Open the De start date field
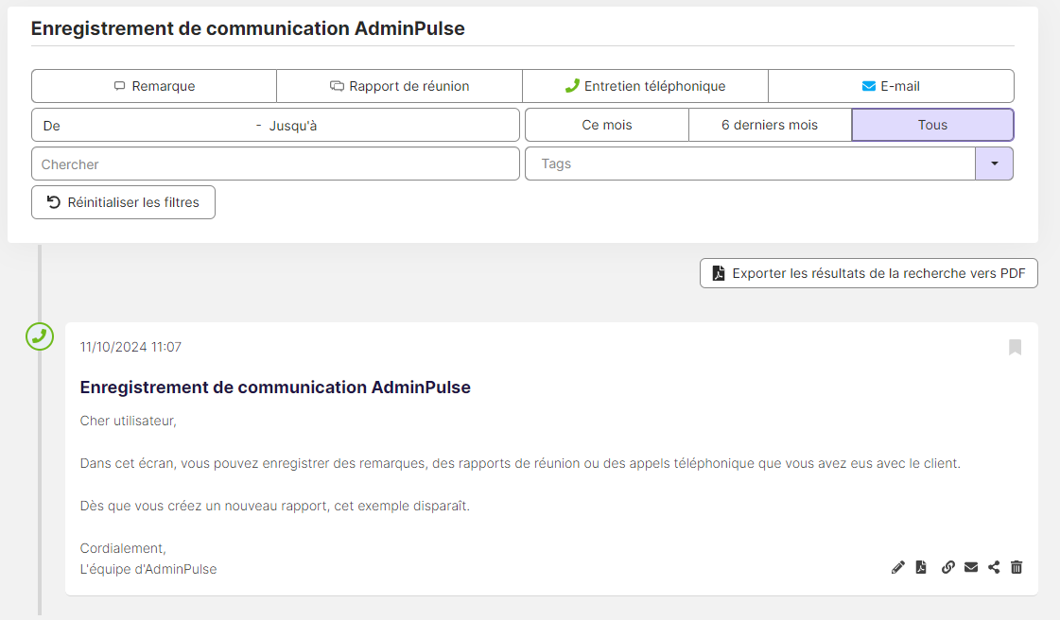Image resolution: width=1060 pixels, height=620 pixels. tap(146, 126)
